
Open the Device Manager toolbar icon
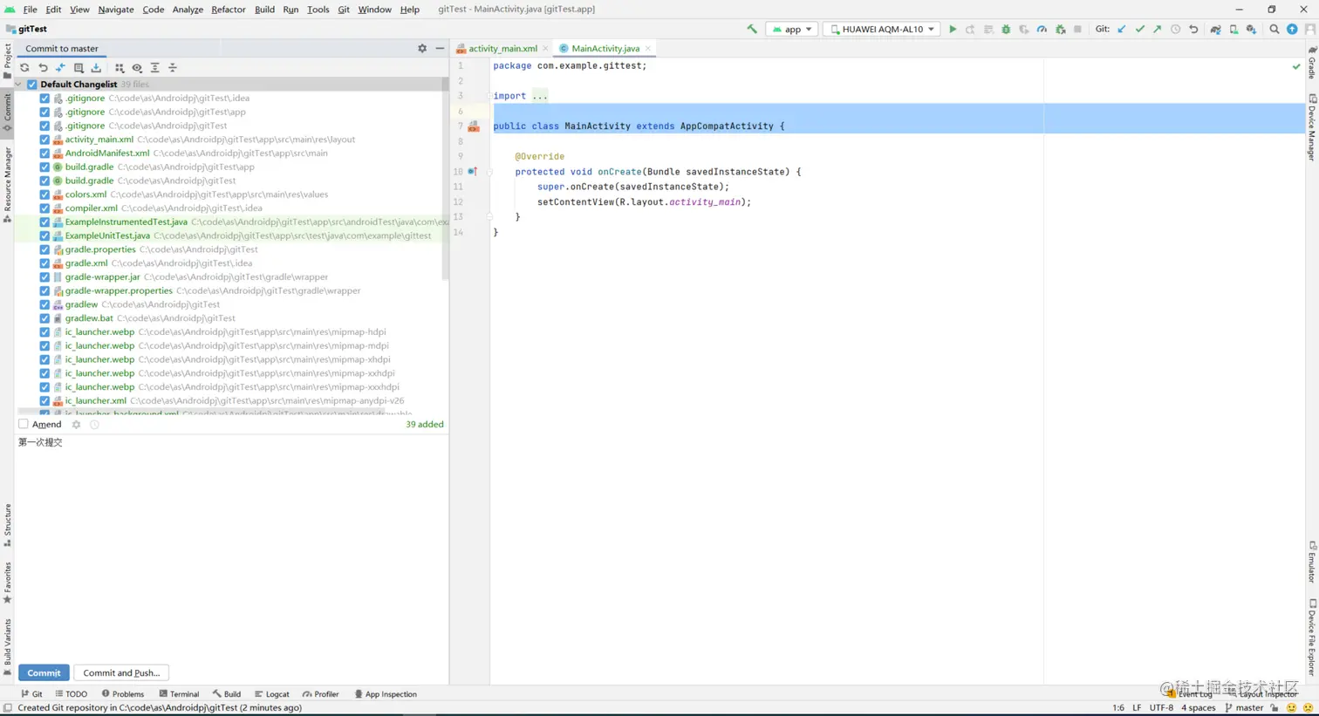coord(1234,29)
